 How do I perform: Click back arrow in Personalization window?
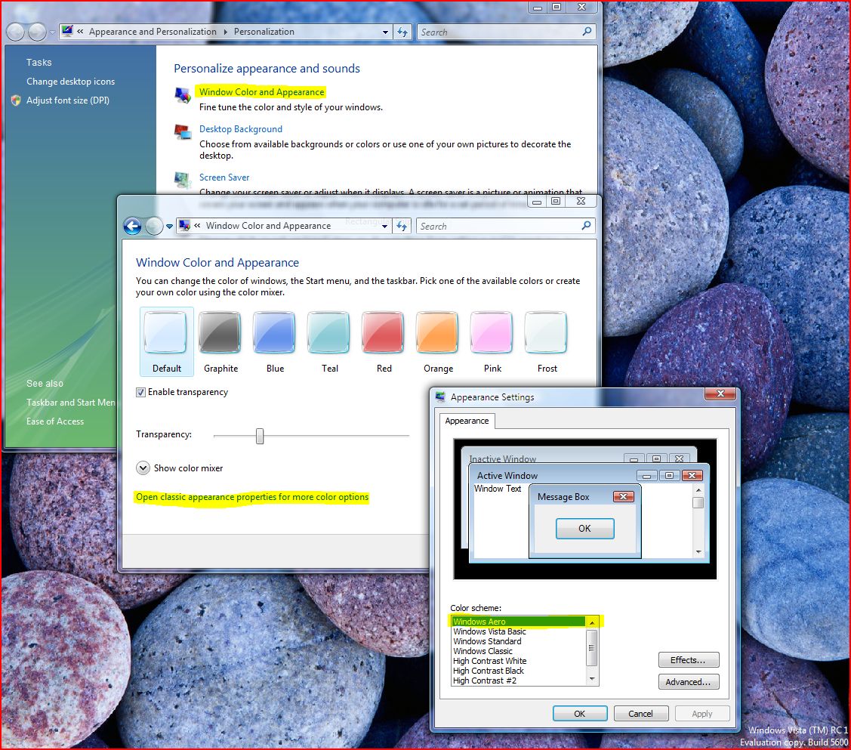(15, 32)
